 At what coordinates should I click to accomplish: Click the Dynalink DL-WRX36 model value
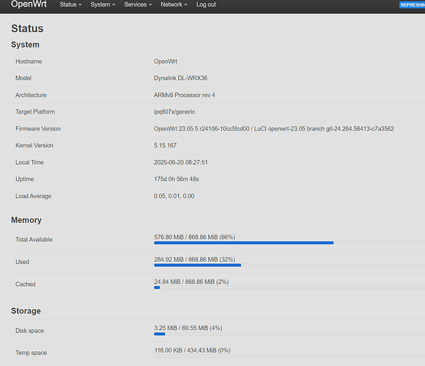point(180,78)
